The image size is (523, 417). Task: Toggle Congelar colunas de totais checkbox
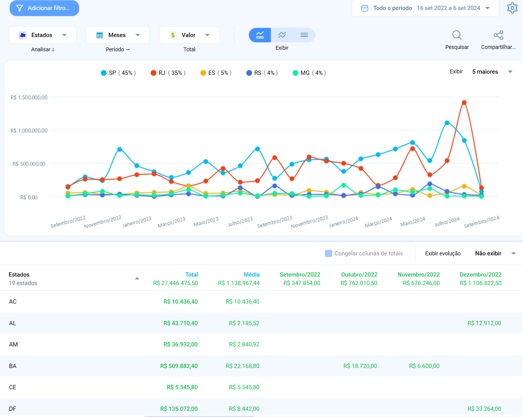[329, 253]
